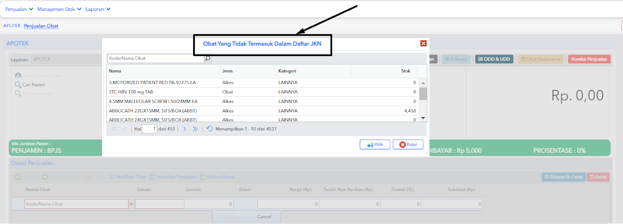The image size is (623, 224).
Task: Click the Cari Pasien search icon
Action: point(18,84)
